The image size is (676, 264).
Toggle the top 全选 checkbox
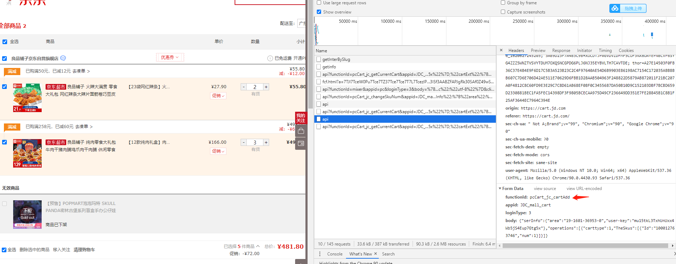tap(5, 42)
